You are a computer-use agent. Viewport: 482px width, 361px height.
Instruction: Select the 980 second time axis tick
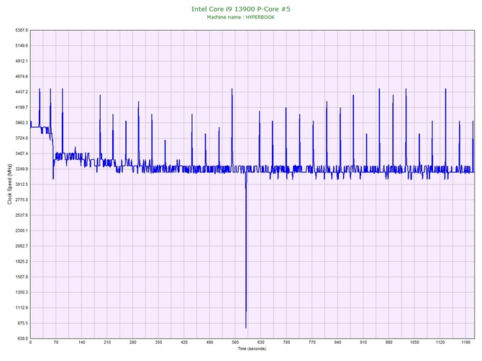coord(388,343)
